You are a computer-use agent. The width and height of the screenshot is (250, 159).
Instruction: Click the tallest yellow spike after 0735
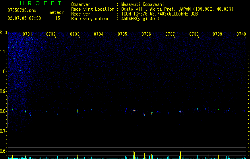[x=134, y=155]
